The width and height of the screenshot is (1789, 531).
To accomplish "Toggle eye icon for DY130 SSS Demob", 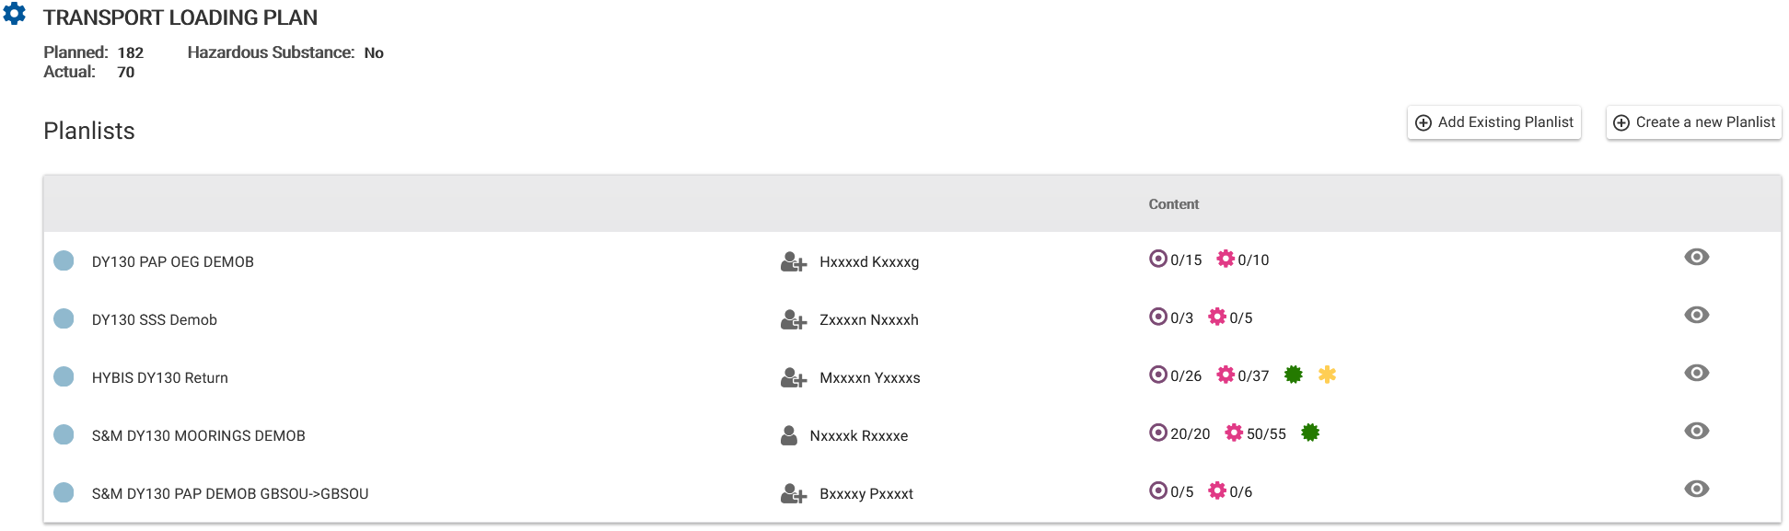I will pyautogui.click(x=1696, y=315).
